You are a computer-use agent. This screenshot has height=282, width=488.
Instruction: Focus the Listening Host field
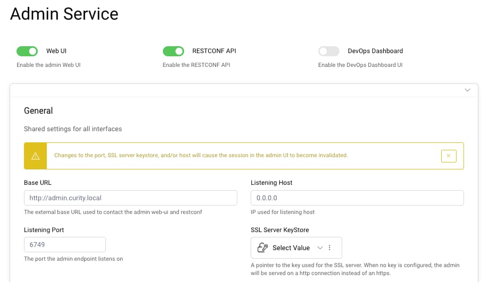[x=357, y=198]
